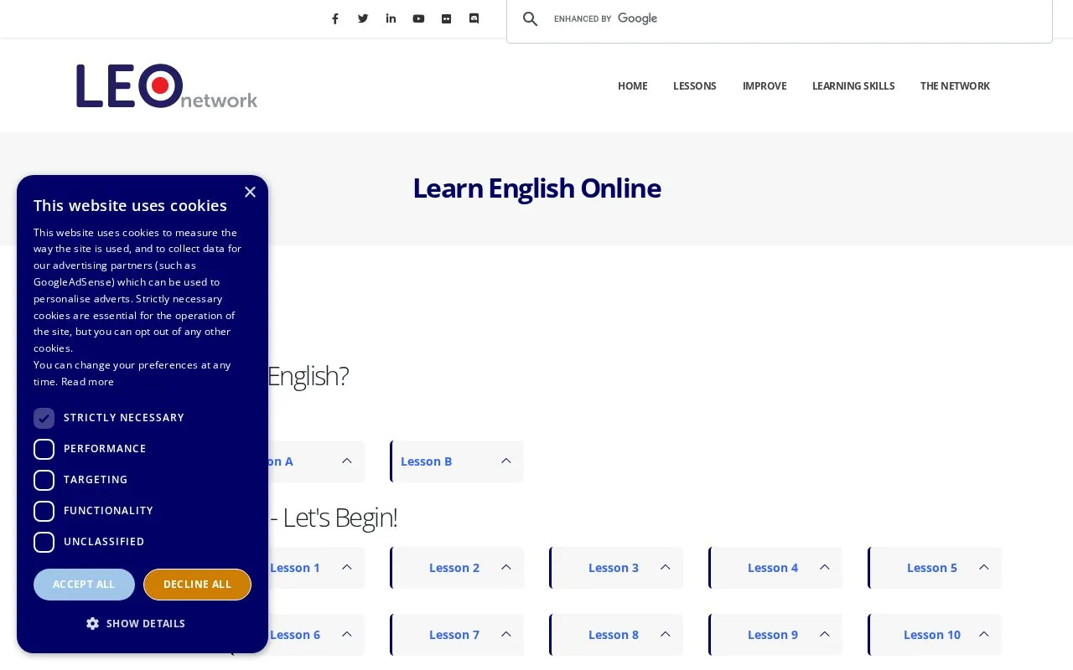Expand the Lesson 2 chevron
Image resolution: width=1073 pixels, height=670 pixels.
tap(506, 567)
